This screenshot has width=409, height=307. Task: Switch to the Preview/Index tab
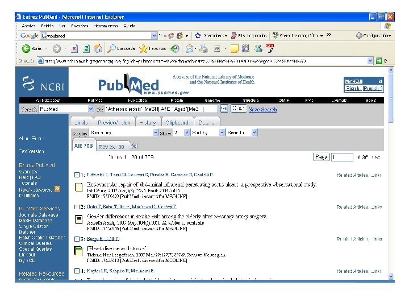point(114,122)
